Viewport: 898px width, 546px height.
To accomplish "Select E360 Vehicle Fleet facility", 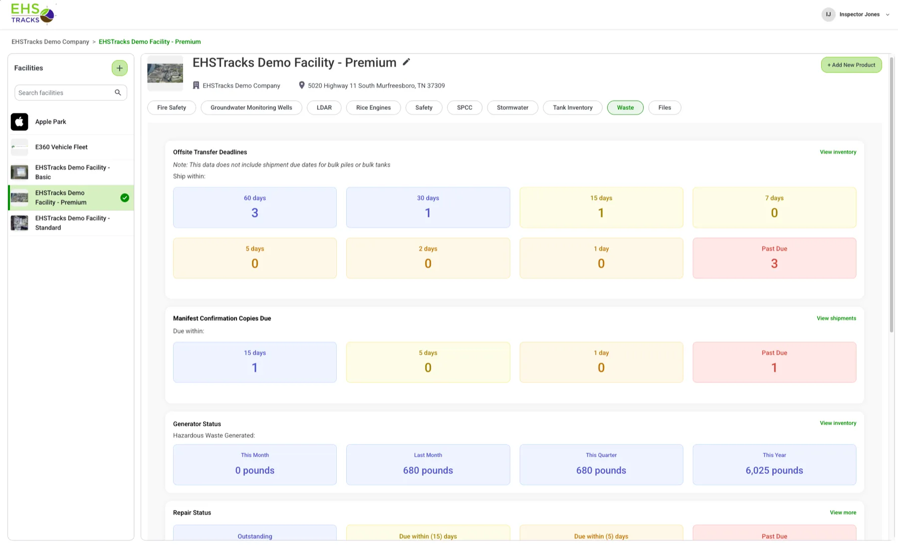I will coord(71,147).
